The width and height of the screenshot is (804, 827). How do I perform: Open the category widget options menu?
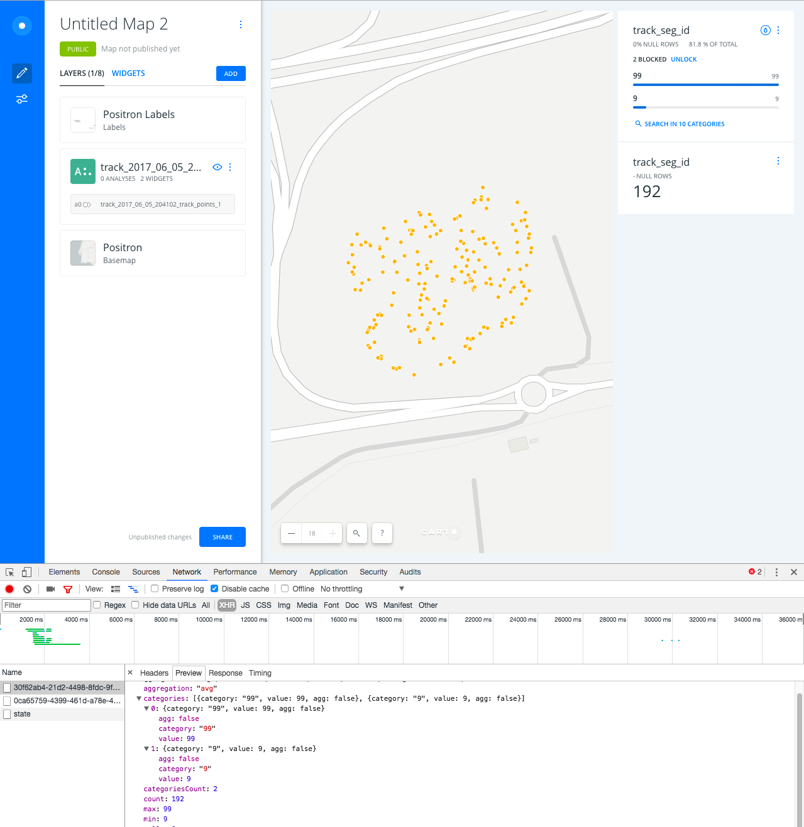click(x=778, y=30)
